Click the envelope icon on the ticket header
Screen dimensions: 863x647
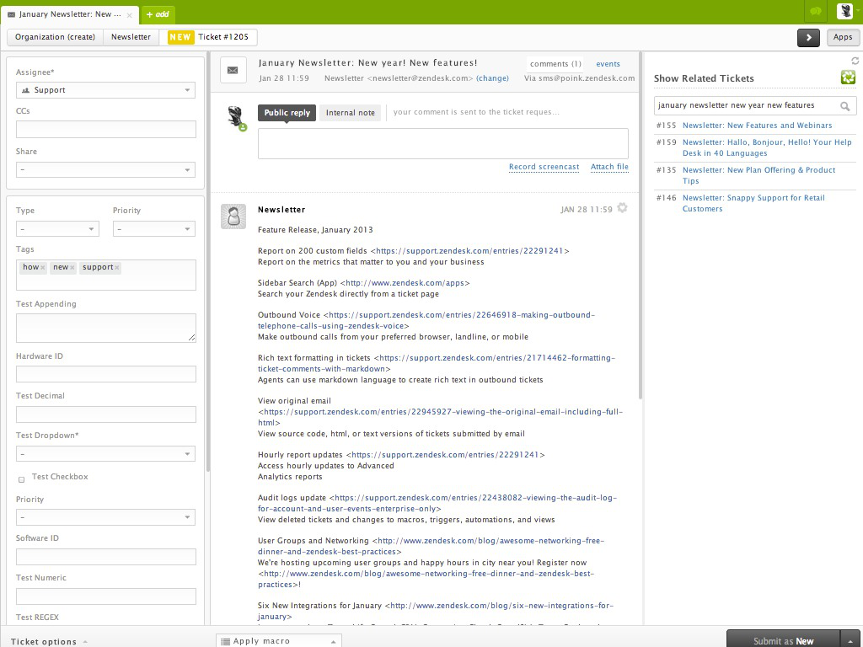233,70
